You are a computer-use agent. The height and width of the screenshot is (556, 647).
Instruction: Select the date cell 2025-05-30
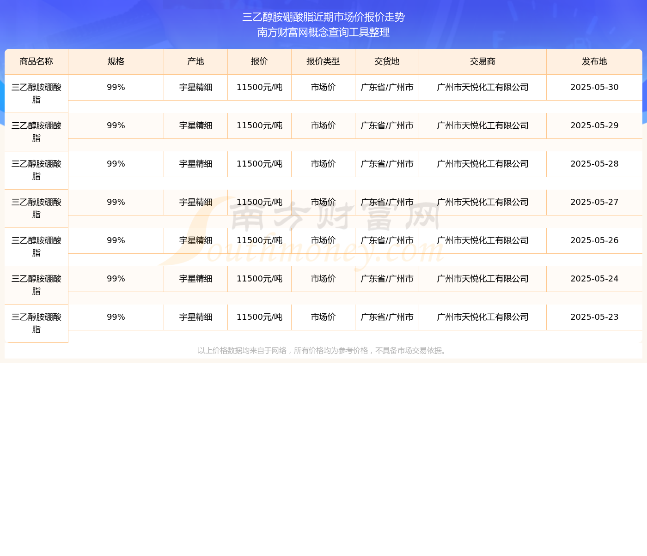(x=594, y=87)
